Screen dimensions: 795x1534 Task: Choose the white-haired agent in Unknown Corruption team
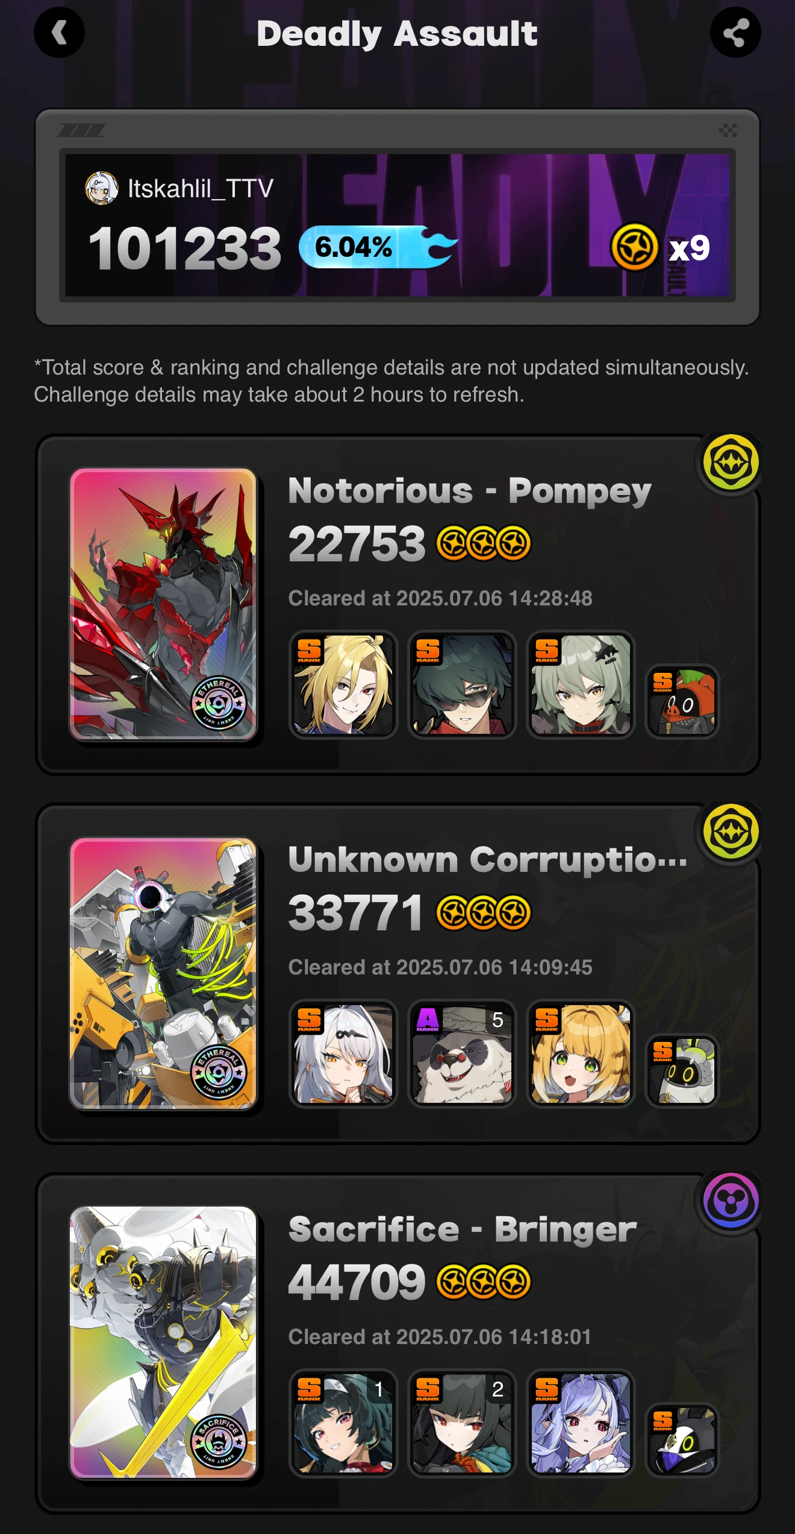[343, 1053]
